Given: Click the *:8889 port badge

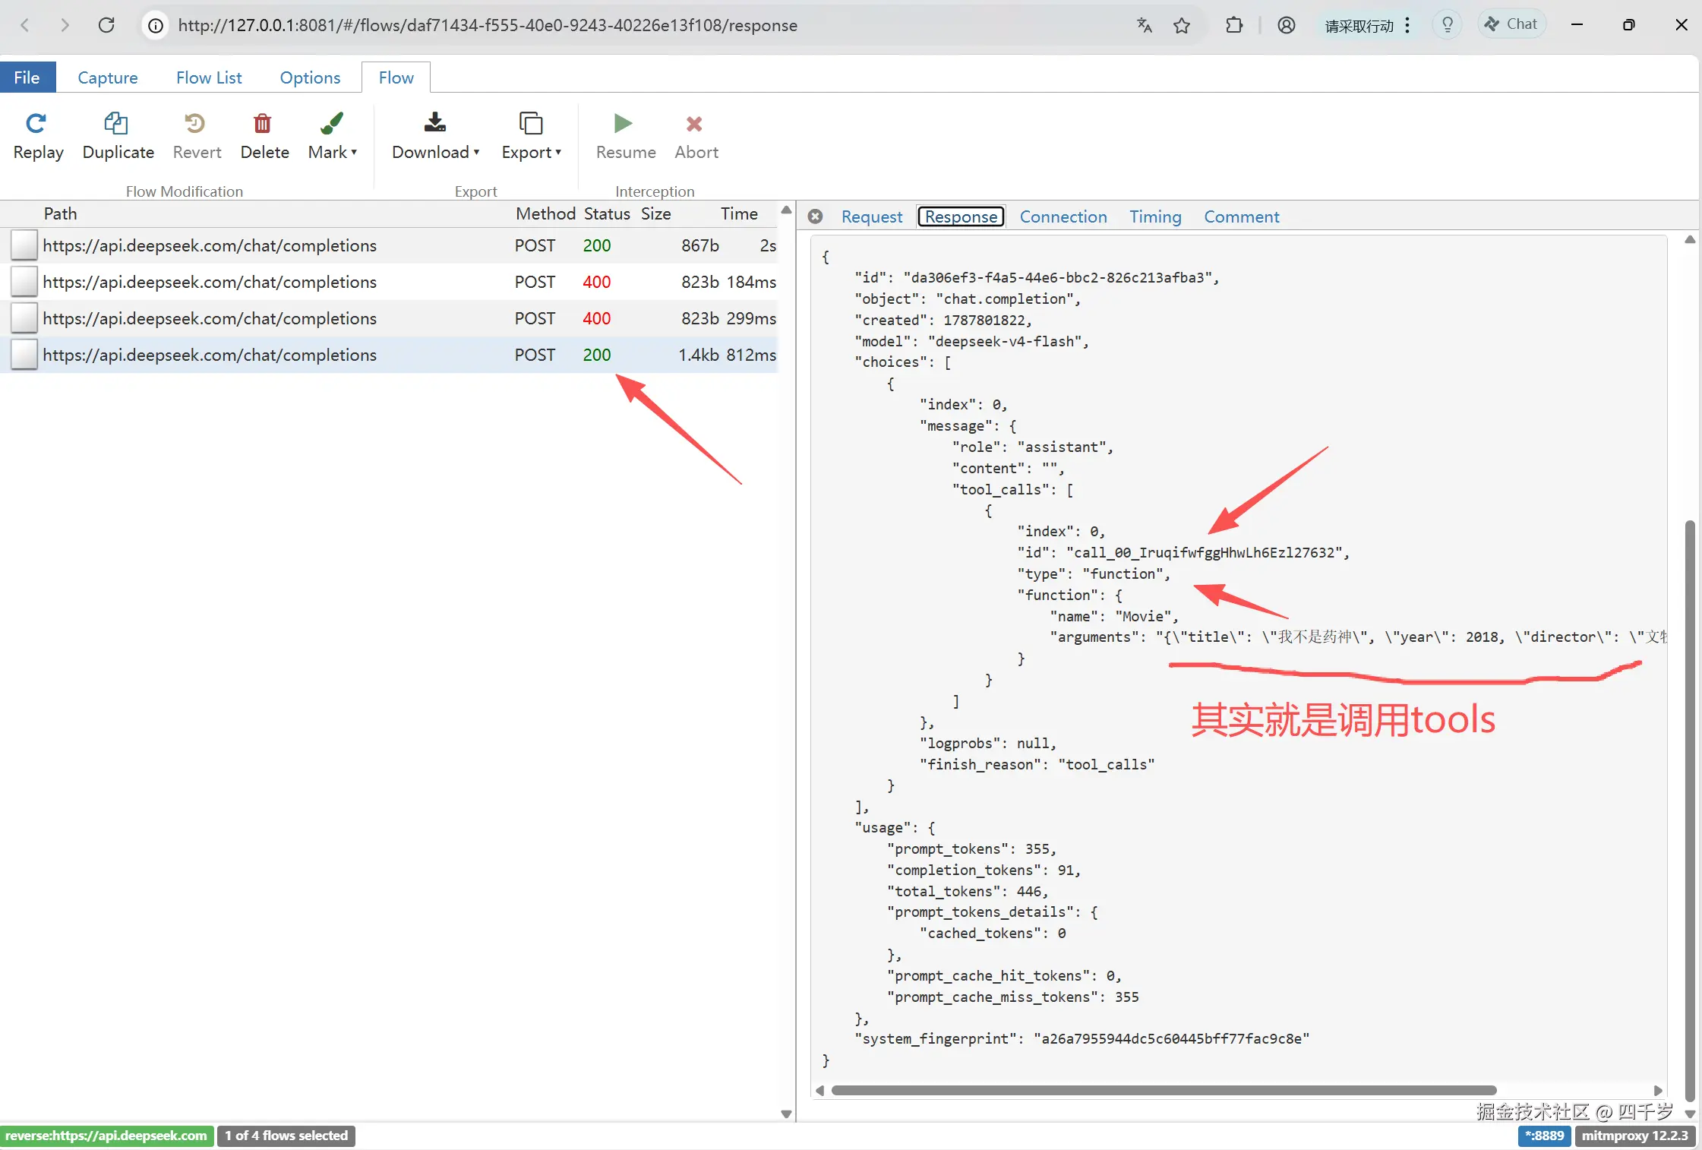Looking at the screenshot, I should click(1545, 1136).
